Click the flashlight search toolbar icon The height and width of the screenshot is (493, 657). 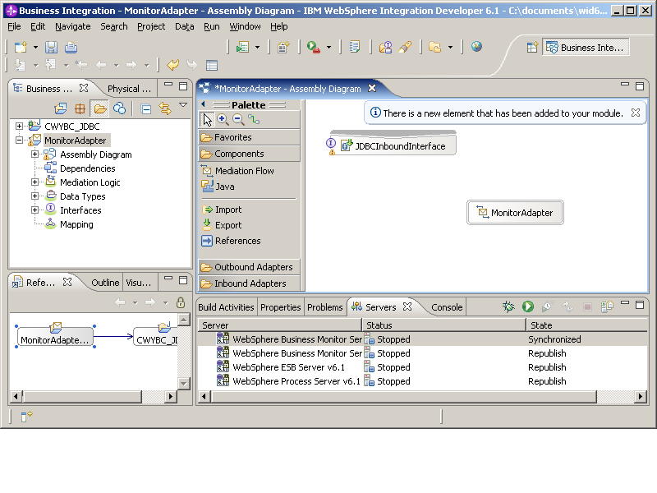click(405, 47)
